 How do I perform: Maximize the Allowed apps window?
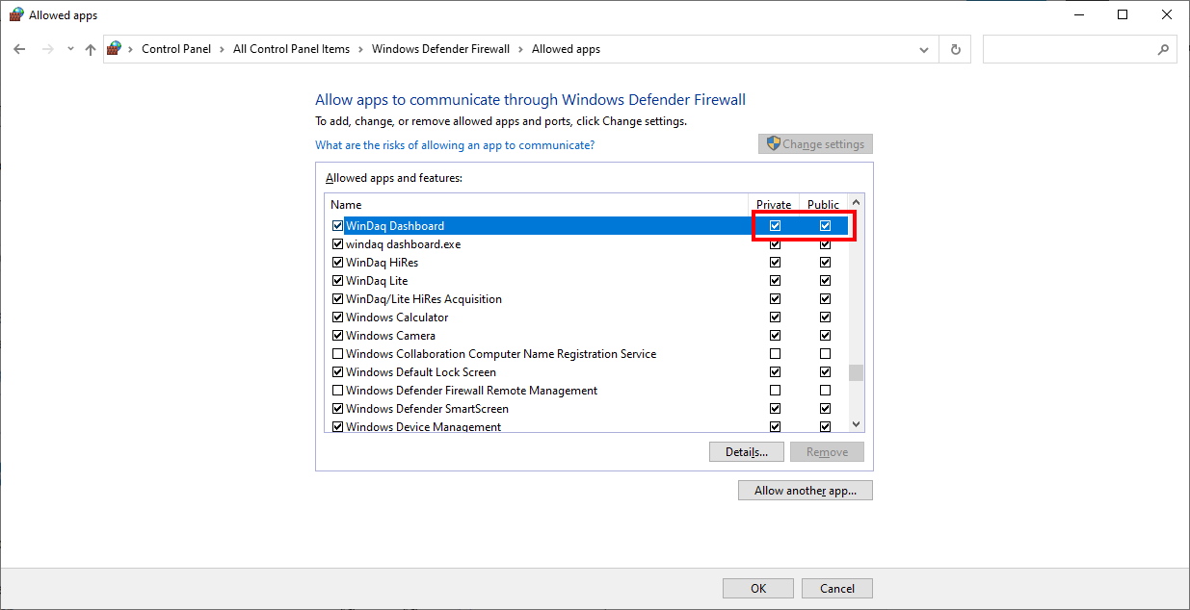click(1123, 14)
